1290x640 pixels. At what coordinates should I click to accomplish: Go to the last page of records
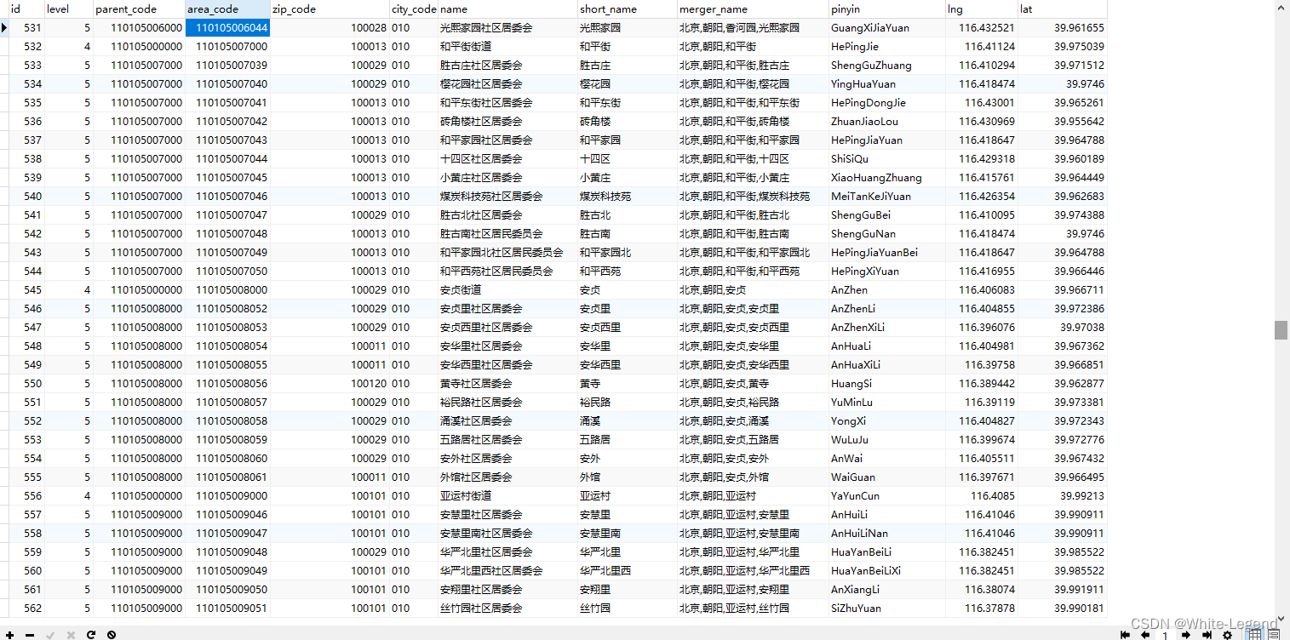pyautogui.click(x=1207, y=634)
